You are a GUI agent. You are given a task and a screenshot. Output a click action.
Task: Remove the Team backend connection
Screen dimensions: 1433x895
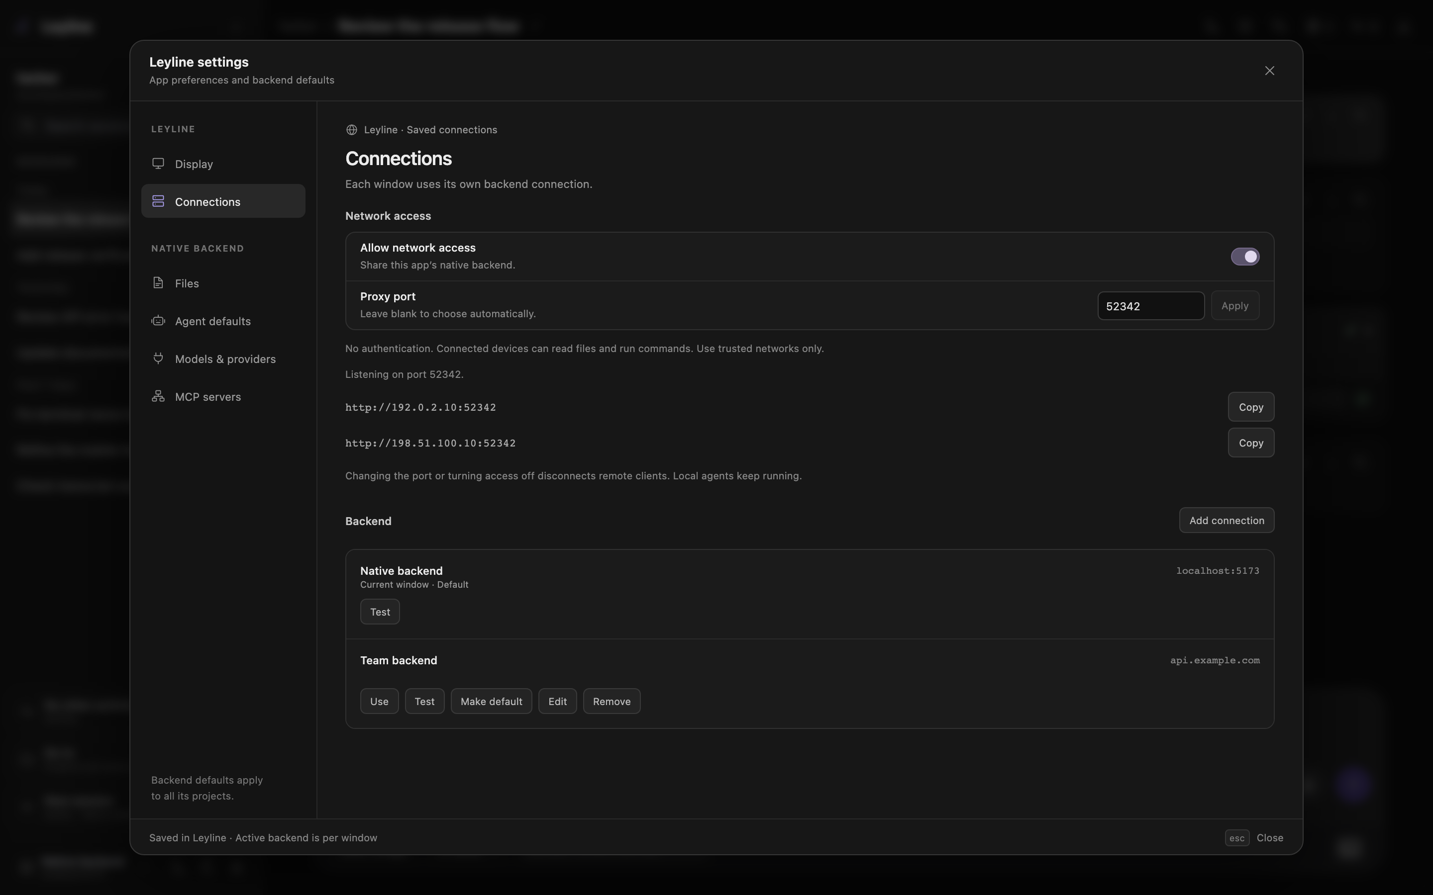point(612,702)
